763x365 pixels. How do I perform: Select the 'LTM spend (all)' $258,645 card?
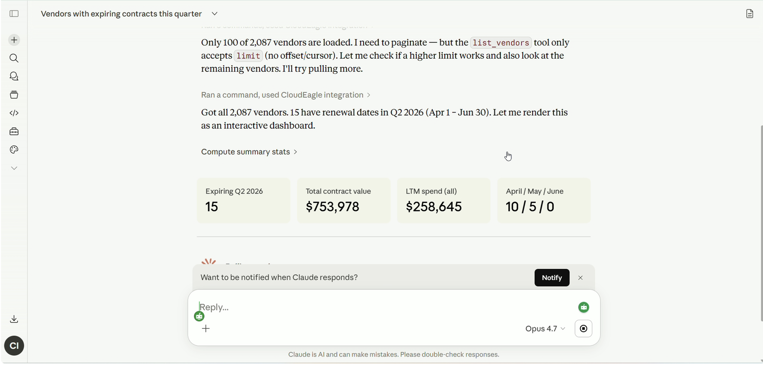tap(444, 200)
